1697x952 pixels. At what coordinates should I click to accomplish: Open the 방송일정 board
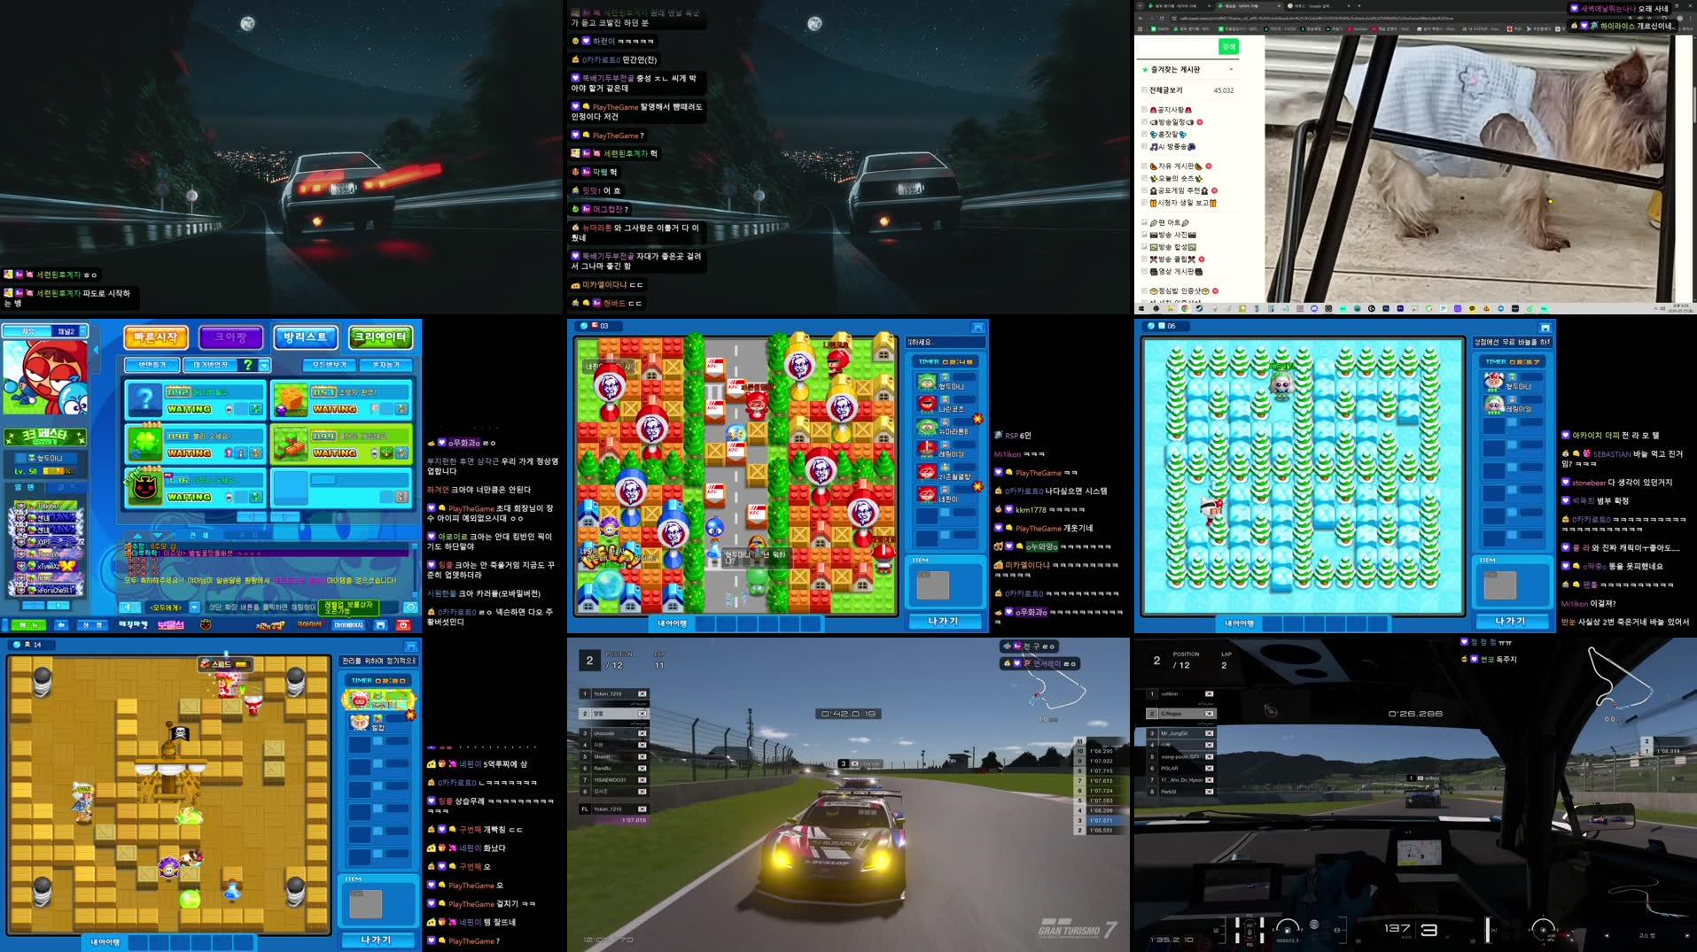[x=1172, y=122]
